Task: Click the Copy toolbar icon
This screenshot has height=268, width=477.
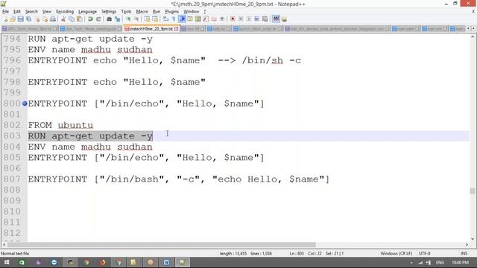Action: 72,19
